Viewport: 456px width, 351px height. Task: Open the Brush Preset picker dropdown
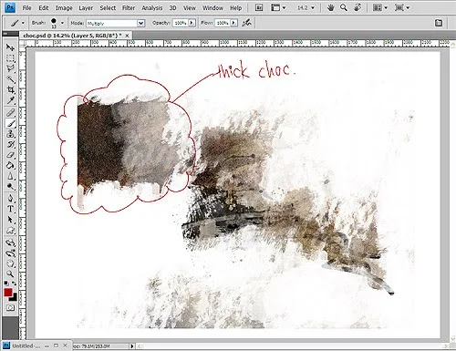point(62,23)
